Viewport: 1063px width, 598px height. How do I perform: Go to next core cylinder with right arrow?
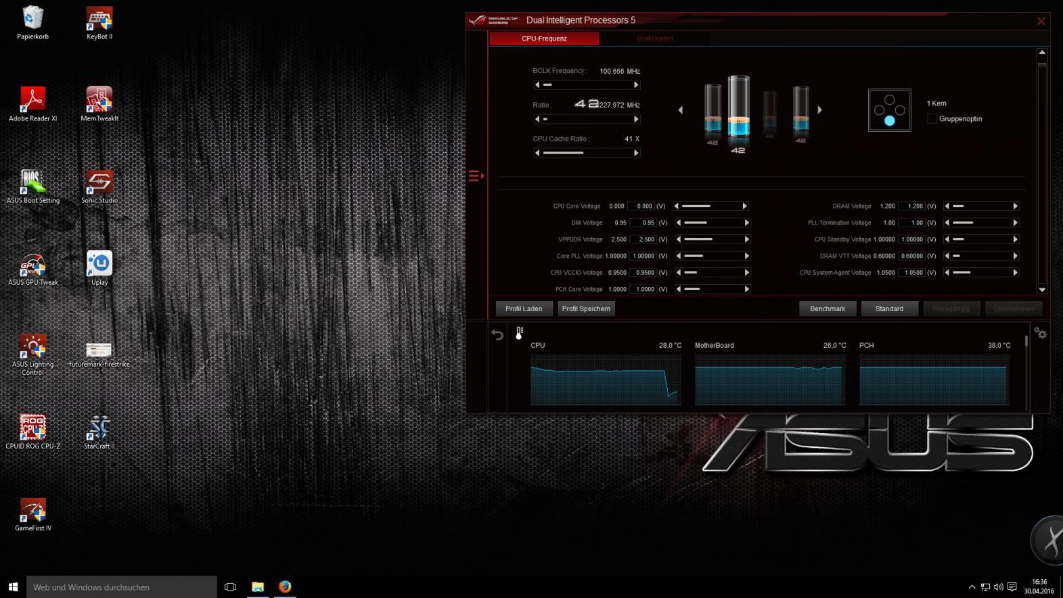(x=819, y=110)
